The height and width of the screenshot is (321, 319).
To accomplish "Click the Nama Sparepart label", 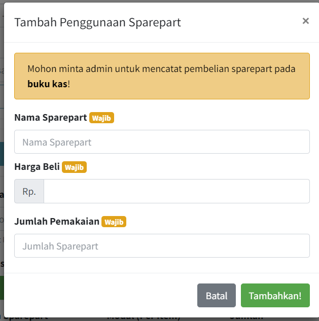I will pyautogui.click(x=51, y=118).
